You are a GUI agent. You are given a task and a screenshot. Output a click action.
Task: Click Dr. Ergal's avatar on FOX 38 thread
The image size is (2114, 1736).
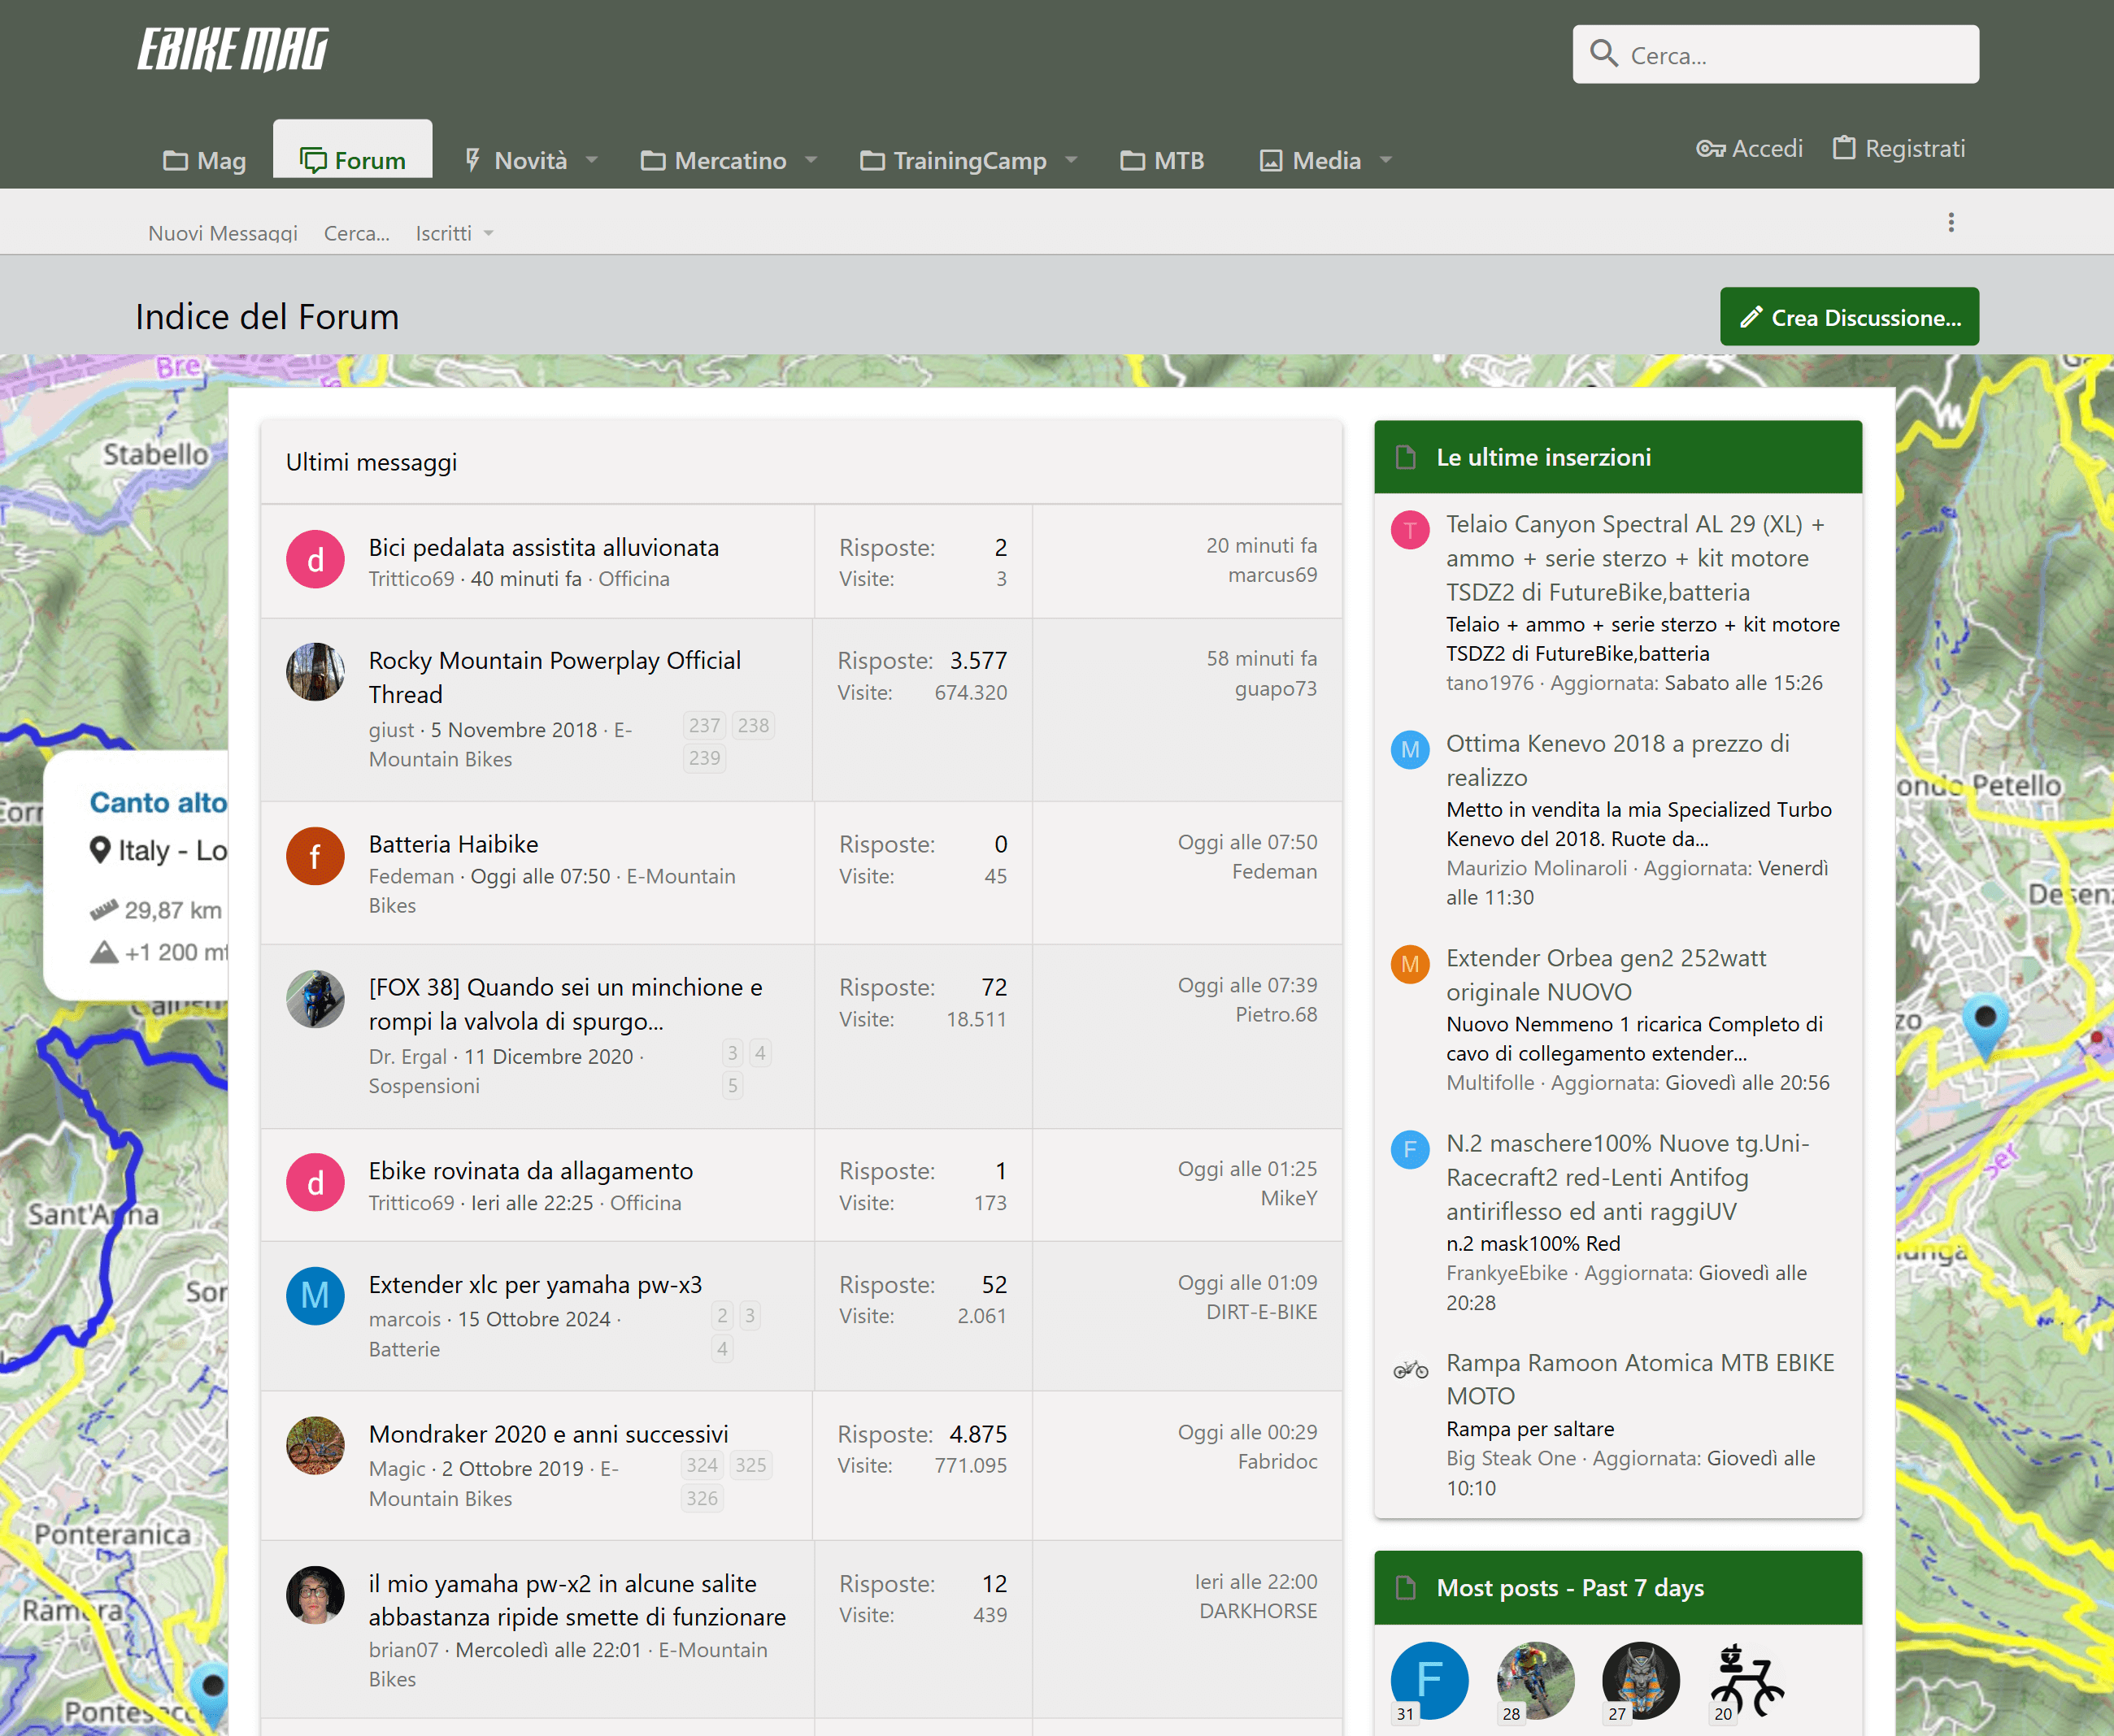(315, 999)
